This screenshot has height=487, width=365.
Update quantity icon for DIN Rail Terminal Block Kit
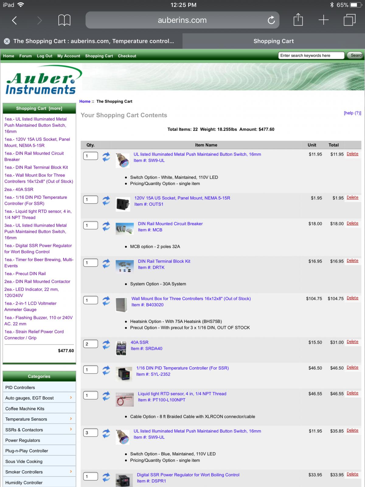[106, 264]
